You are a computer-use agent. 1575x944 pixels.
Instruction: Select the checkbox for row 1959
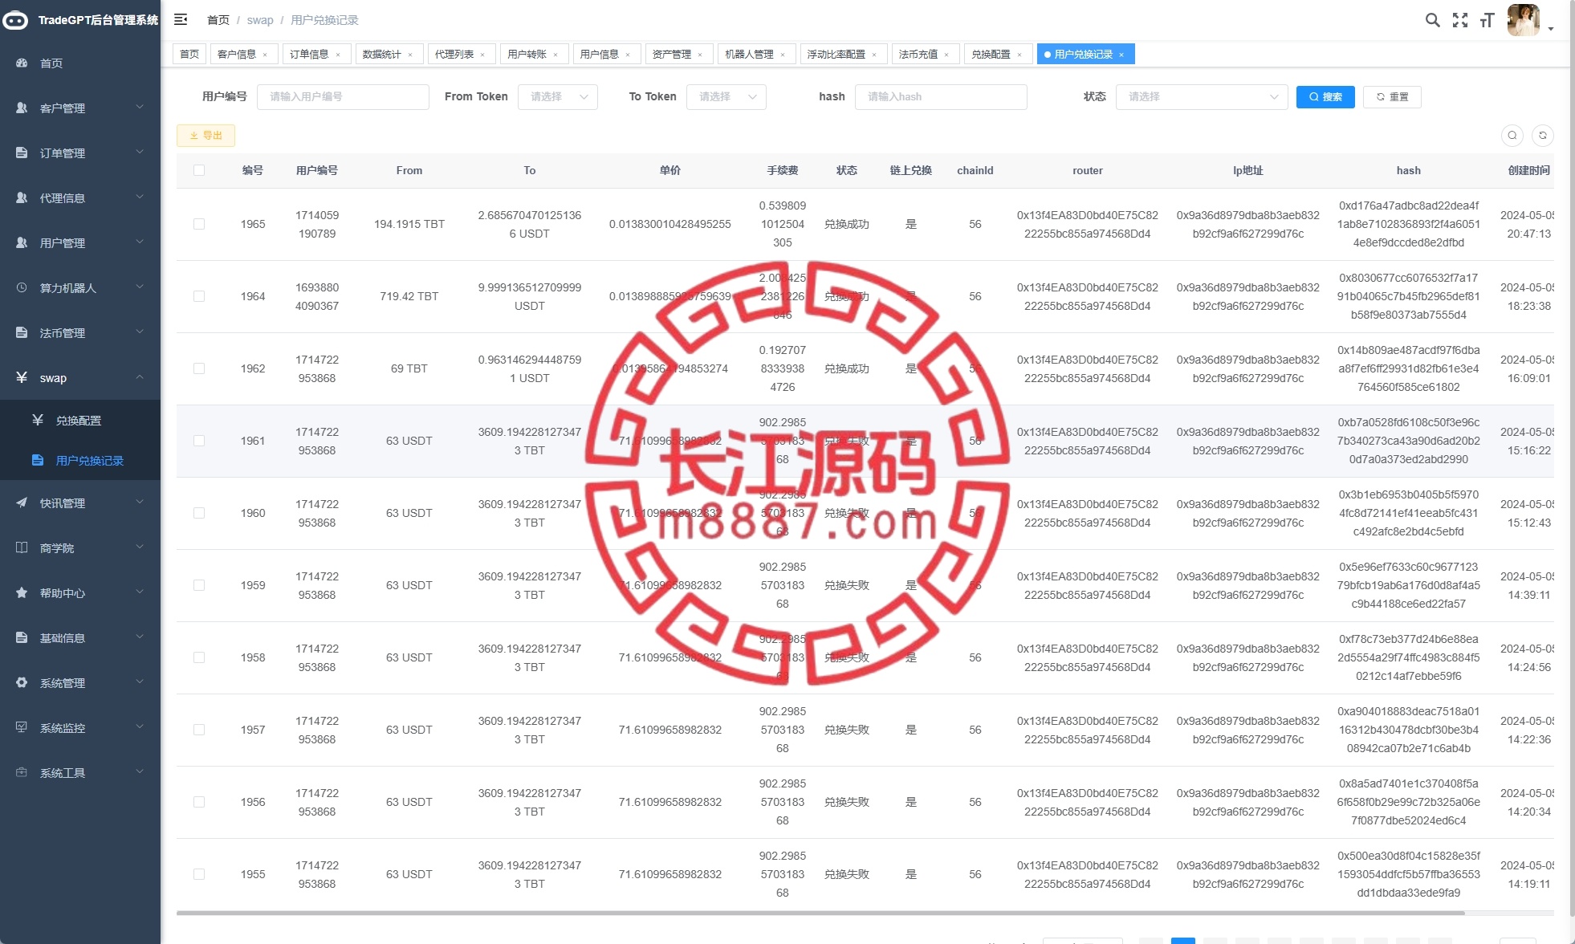199,585
